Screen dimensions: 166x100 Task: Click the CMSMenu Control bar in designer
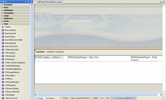[98, 48]
